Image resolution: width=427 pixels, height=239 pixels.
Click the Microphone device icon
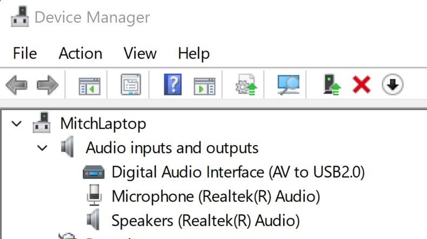(x=94, y=195)
